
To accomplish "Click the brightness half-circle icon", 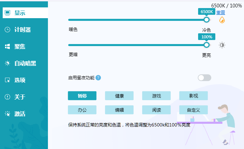I will click(222, 45).
